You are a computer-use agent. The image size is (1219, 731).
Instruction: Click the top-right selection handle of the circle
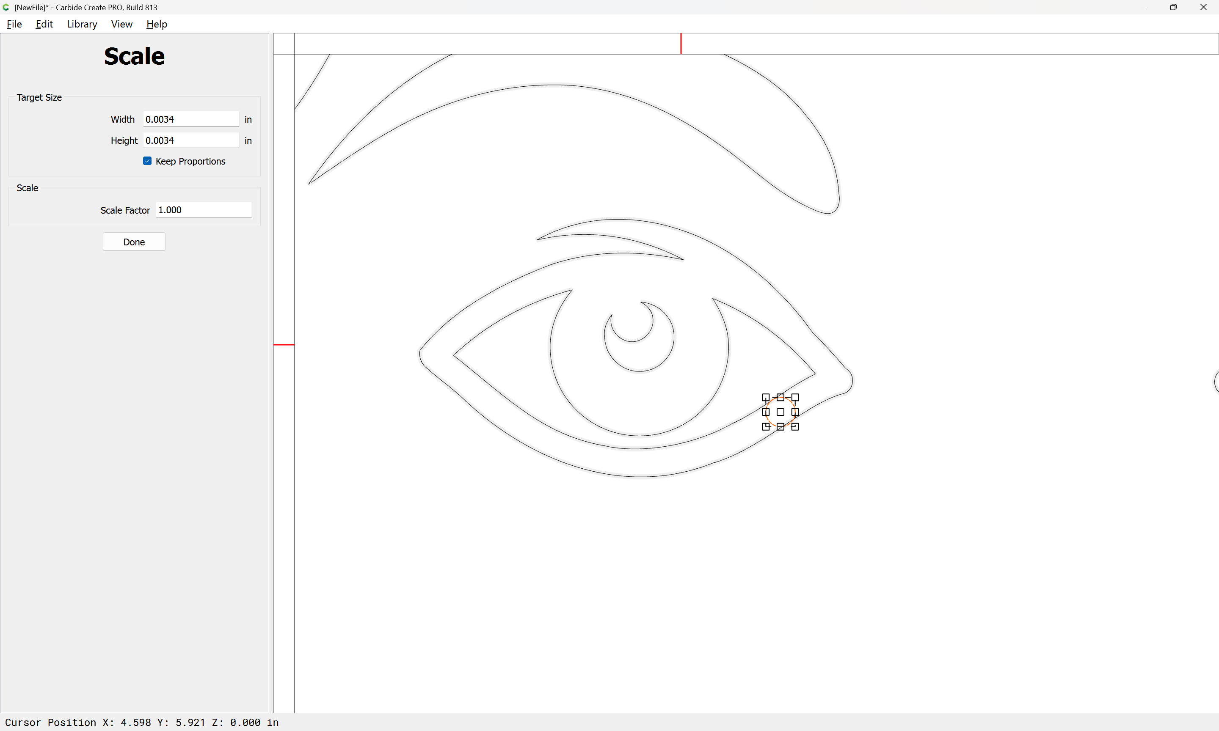pos(795,398)
